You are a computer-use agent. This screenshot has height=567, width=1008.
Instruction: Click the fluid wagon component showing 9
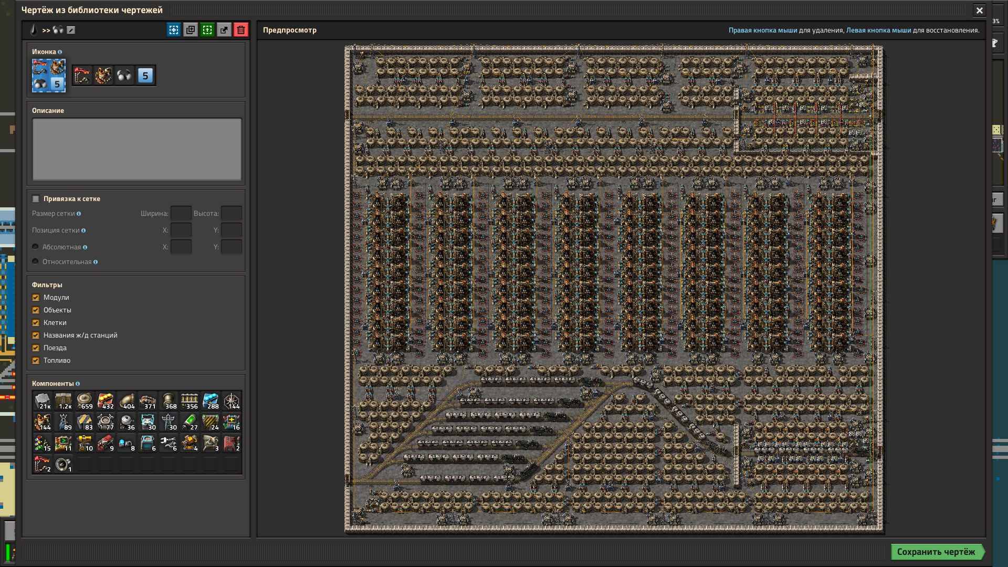click(106, 443)
